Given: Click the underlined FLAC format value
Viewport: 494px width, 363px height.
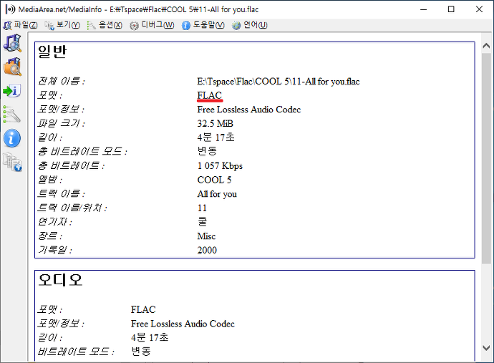Looking at the screenshot, I should pyautogui.click(x=210, y=95).
